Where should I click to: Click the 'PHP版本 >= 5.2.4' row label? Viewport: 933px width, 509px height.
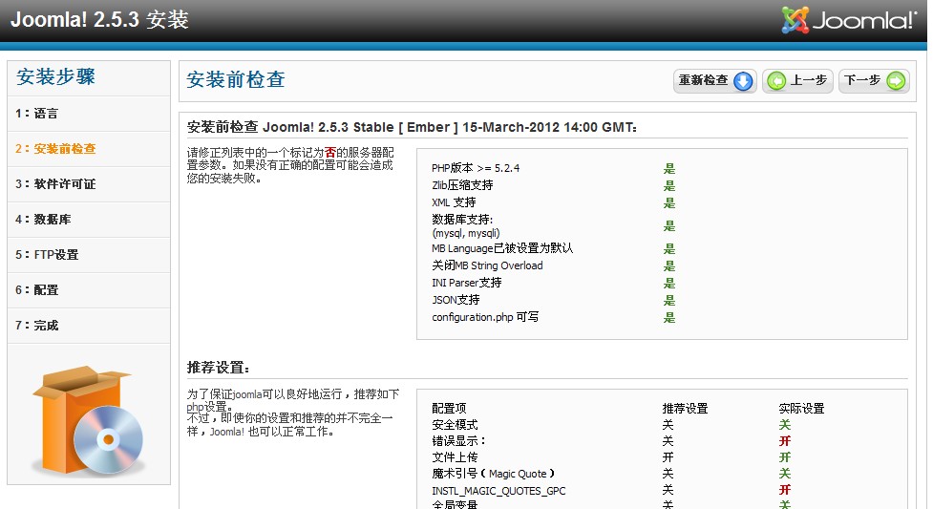[x=476, y=168]
